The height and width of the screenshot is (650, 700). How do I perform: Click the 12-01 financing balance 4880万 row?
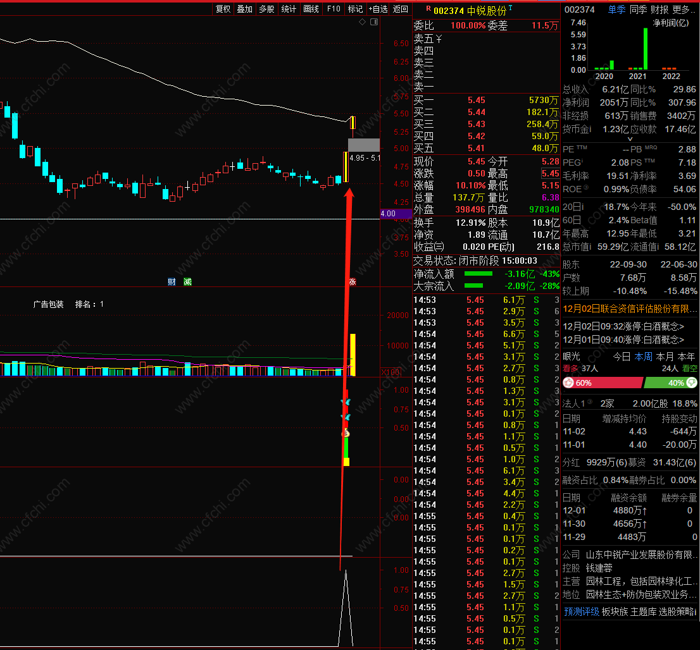pos(630,510)
